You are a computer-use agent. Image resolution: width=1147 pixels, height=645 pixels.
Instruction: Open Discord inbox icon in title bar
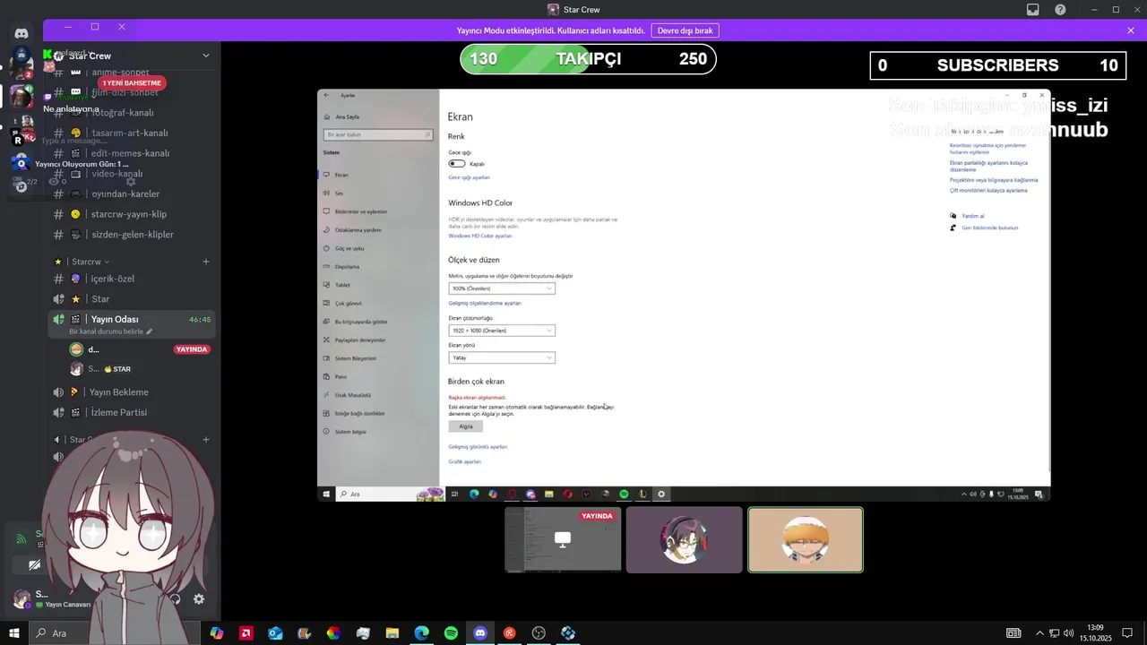point(1033,10)
